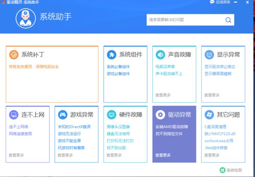Image resolution: width=255 pixels, height=177 pixels.
Task: Open 系统必备组件 link
Action: (x=118, y=67)
